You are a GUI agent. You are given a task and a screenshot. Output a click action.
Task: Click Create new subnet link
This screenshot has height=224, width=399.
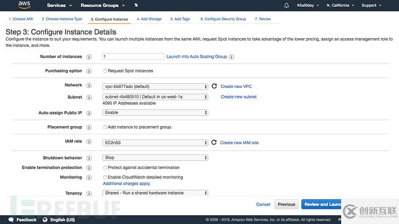pos(239,97)
